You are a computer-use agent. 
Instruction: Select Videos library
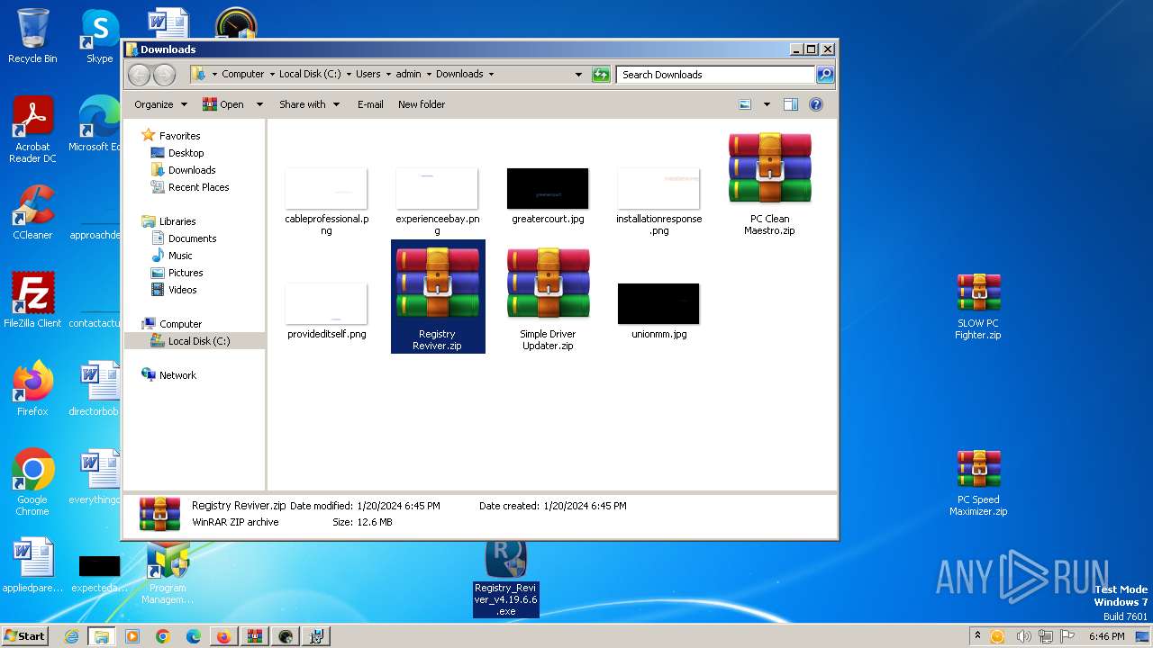coord(182,290)
